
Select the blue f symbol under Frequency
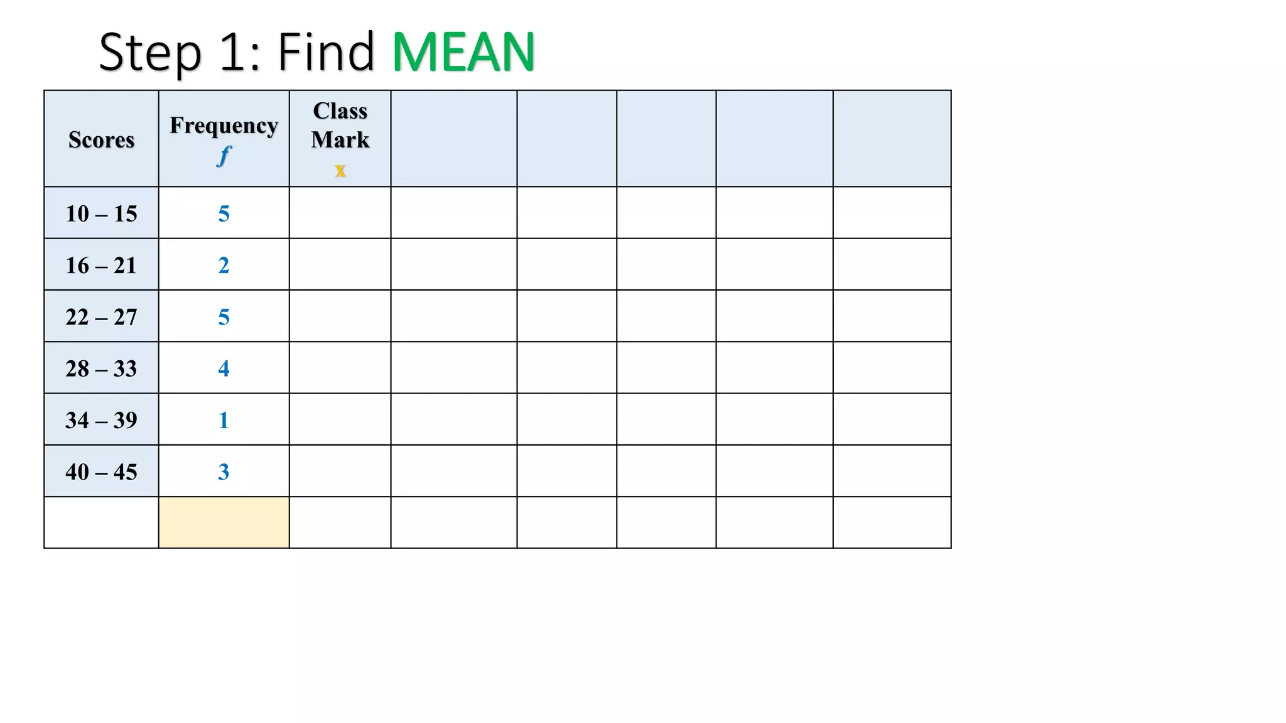tap(224, 155)
